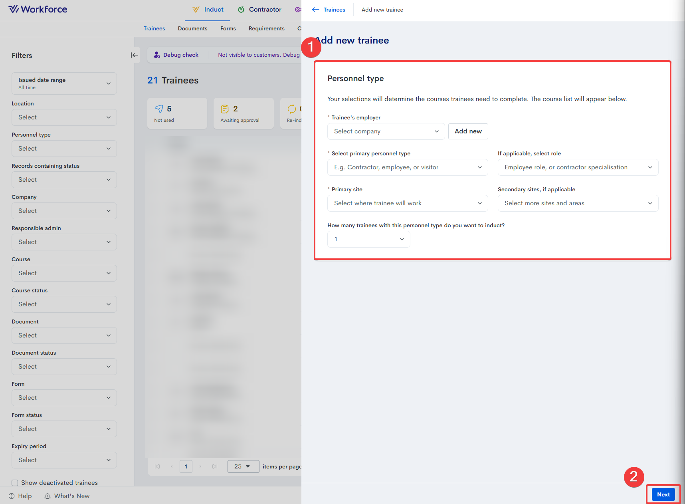Viewport: 685px width, 504px height.
Task: Expand the primary personnel type dropdown
Action: click(407, 167)
